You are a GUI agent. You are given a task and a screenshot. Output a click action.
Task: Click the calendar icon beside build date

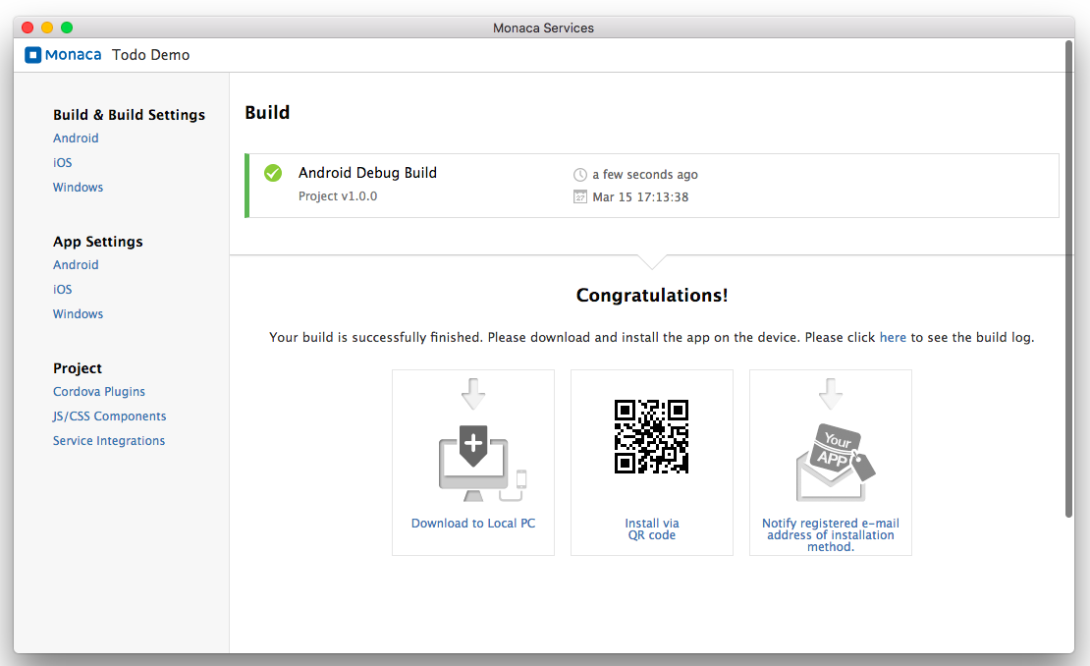[579, 197]
